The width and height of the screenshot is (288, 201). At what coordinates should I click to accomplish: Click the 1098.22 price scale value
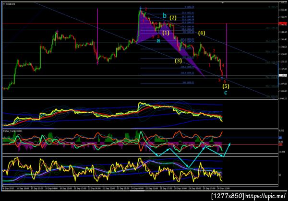[x=283, y=98]
